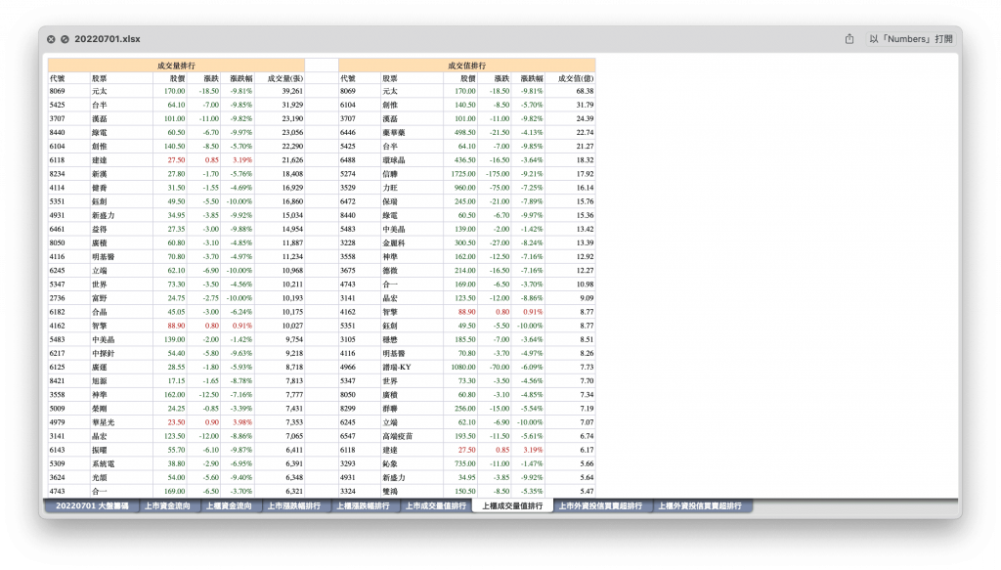Click the 成交量(張) column header
This screenshot has height=570, width=1001.
284,78
